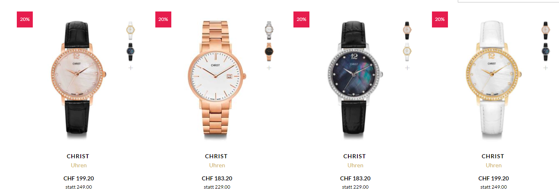Click CHF 199.20 price of fourth watch
The height and width of the screenshot is (196, 559).
493,178
